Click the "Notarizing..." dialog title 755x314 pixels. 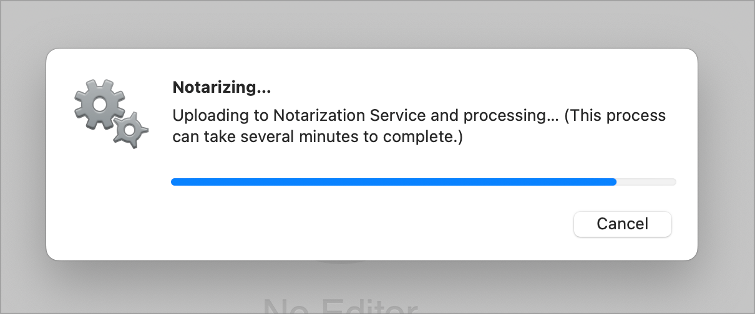(x=222, y=88)
